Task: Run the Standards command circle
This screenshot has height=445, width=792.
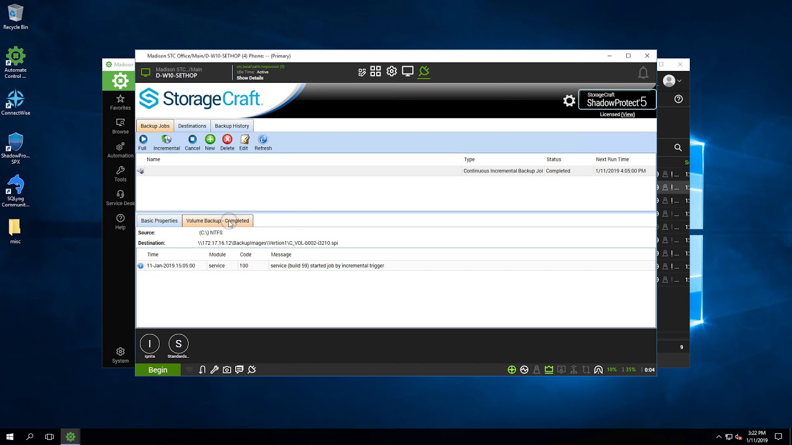Action: pyautogui.click(x=178, y=344)
